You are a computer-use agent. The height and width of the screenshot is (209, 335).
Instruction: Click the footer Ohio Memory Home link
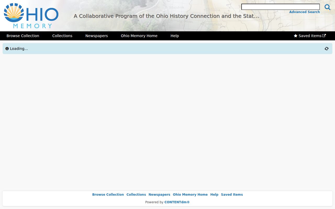coord(190,195)
